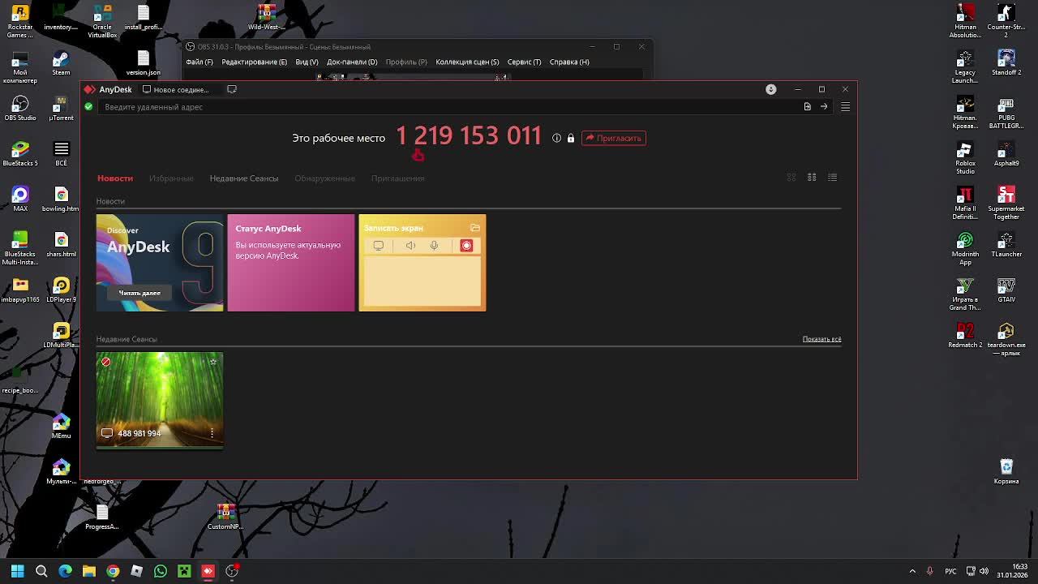Open the Избранные tab
Screen dimensions: 1038x584
click(x=171, y=178)
